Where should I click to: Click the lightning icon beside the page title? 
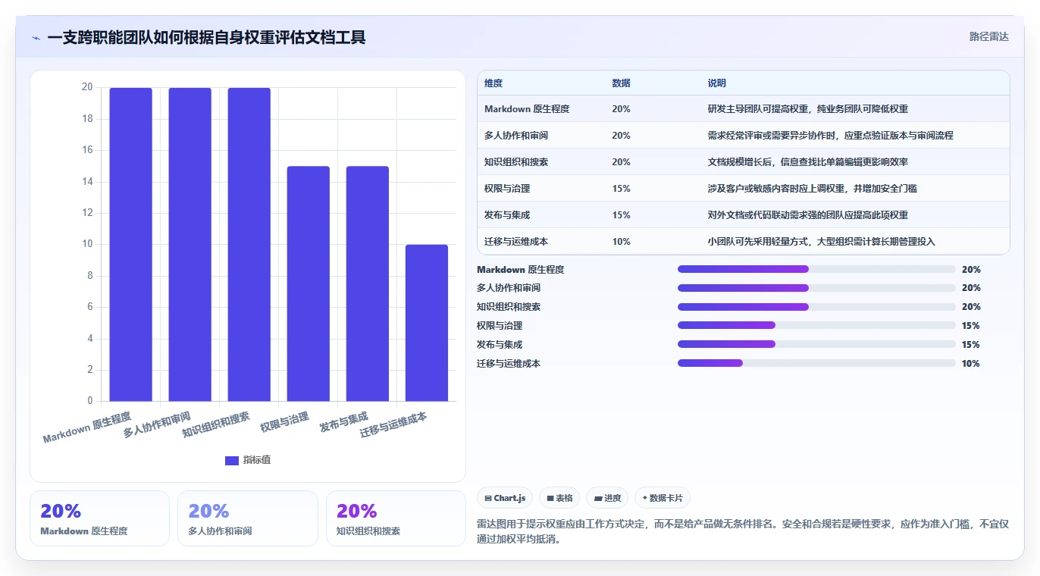point(36,38)
